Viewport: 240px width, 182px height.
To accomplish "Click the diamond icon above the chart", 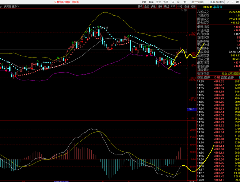I will pos(182,10).
